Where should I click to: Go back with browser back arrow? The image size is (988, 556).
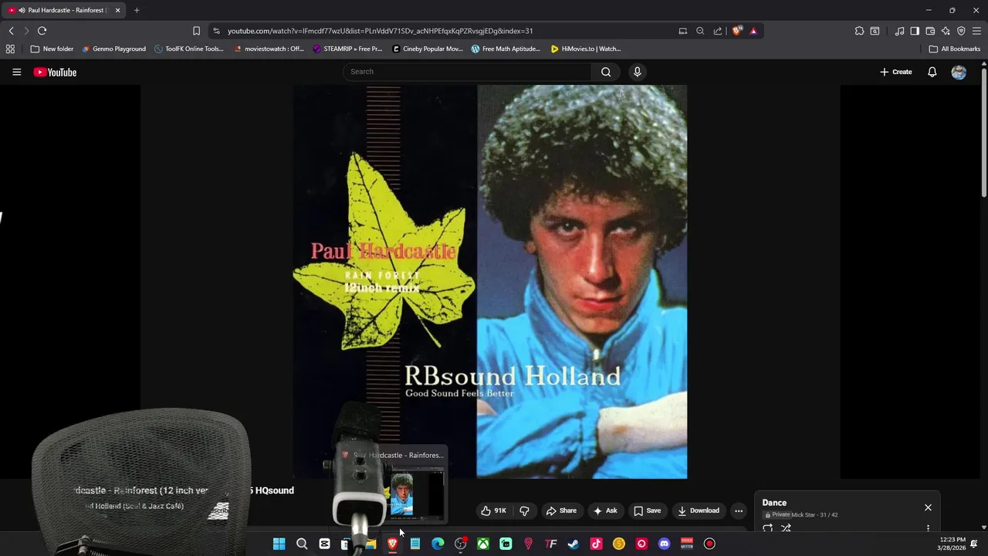11,31
